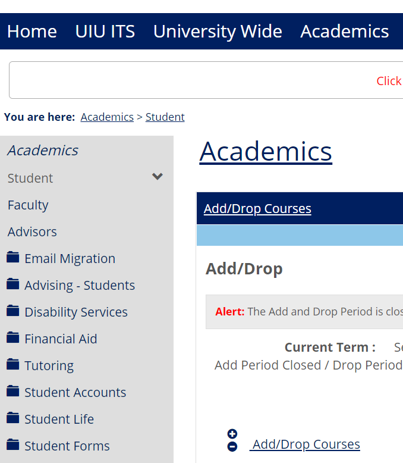This screenshot has width=403, height=463.
Task: Click folder icon beside Advising - Students
Action: click(x=13, y=284)
